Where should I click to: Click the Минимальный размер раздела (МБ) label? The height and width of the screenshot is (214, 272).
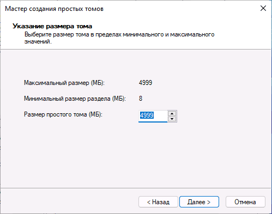(x=75, y=99)
